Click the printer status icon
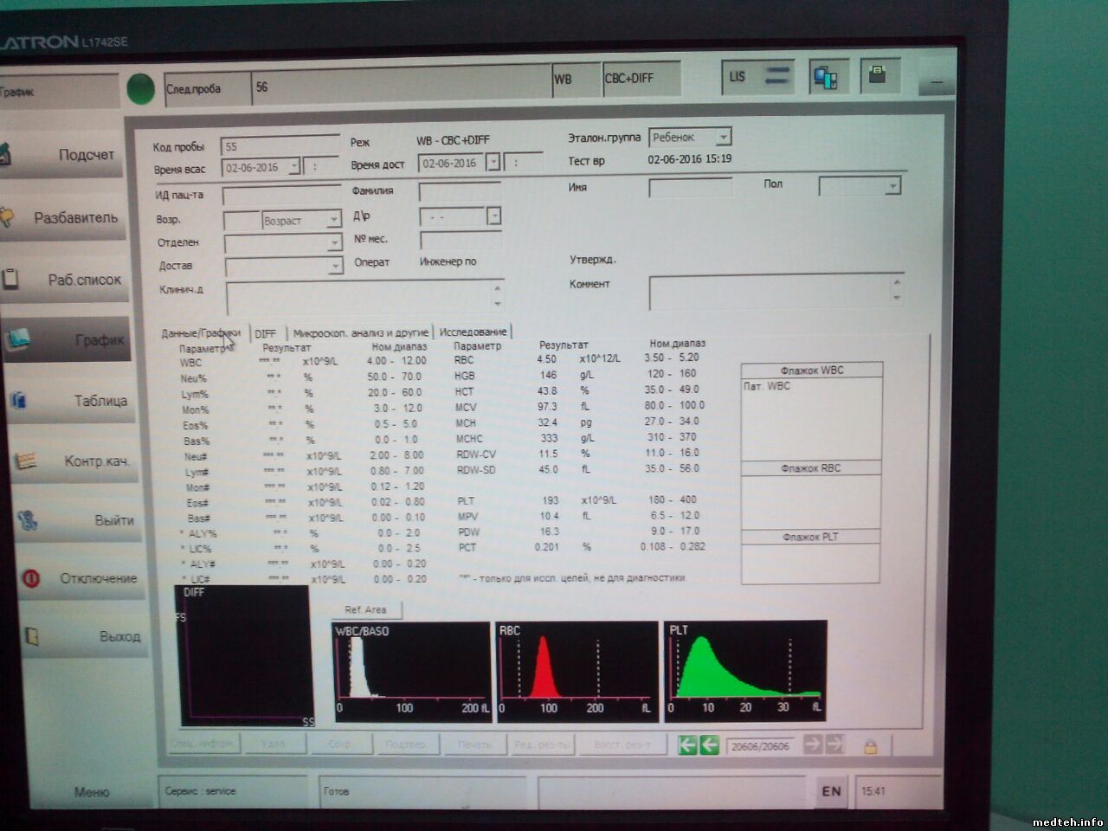The height and width of the screenshot is (831, 1108). click(878, 75)
